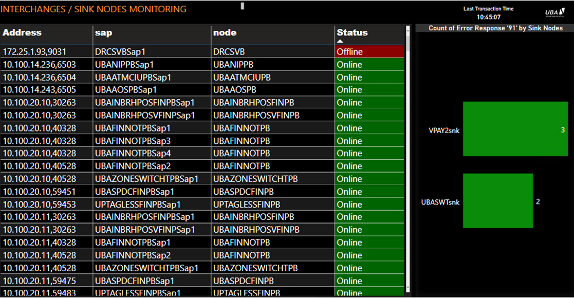
Task: Click the UBA logo
Action: point(553,12)
